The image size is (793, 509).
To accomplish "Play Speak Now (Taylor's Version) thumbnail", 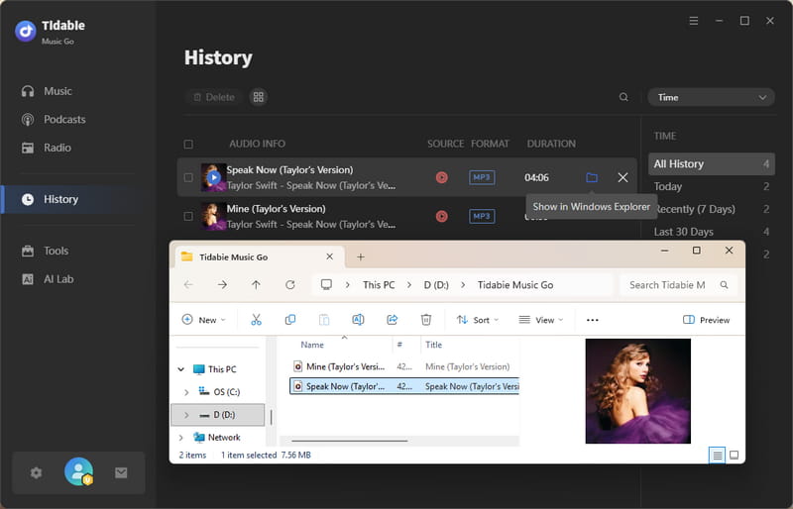I will [213, 177].
